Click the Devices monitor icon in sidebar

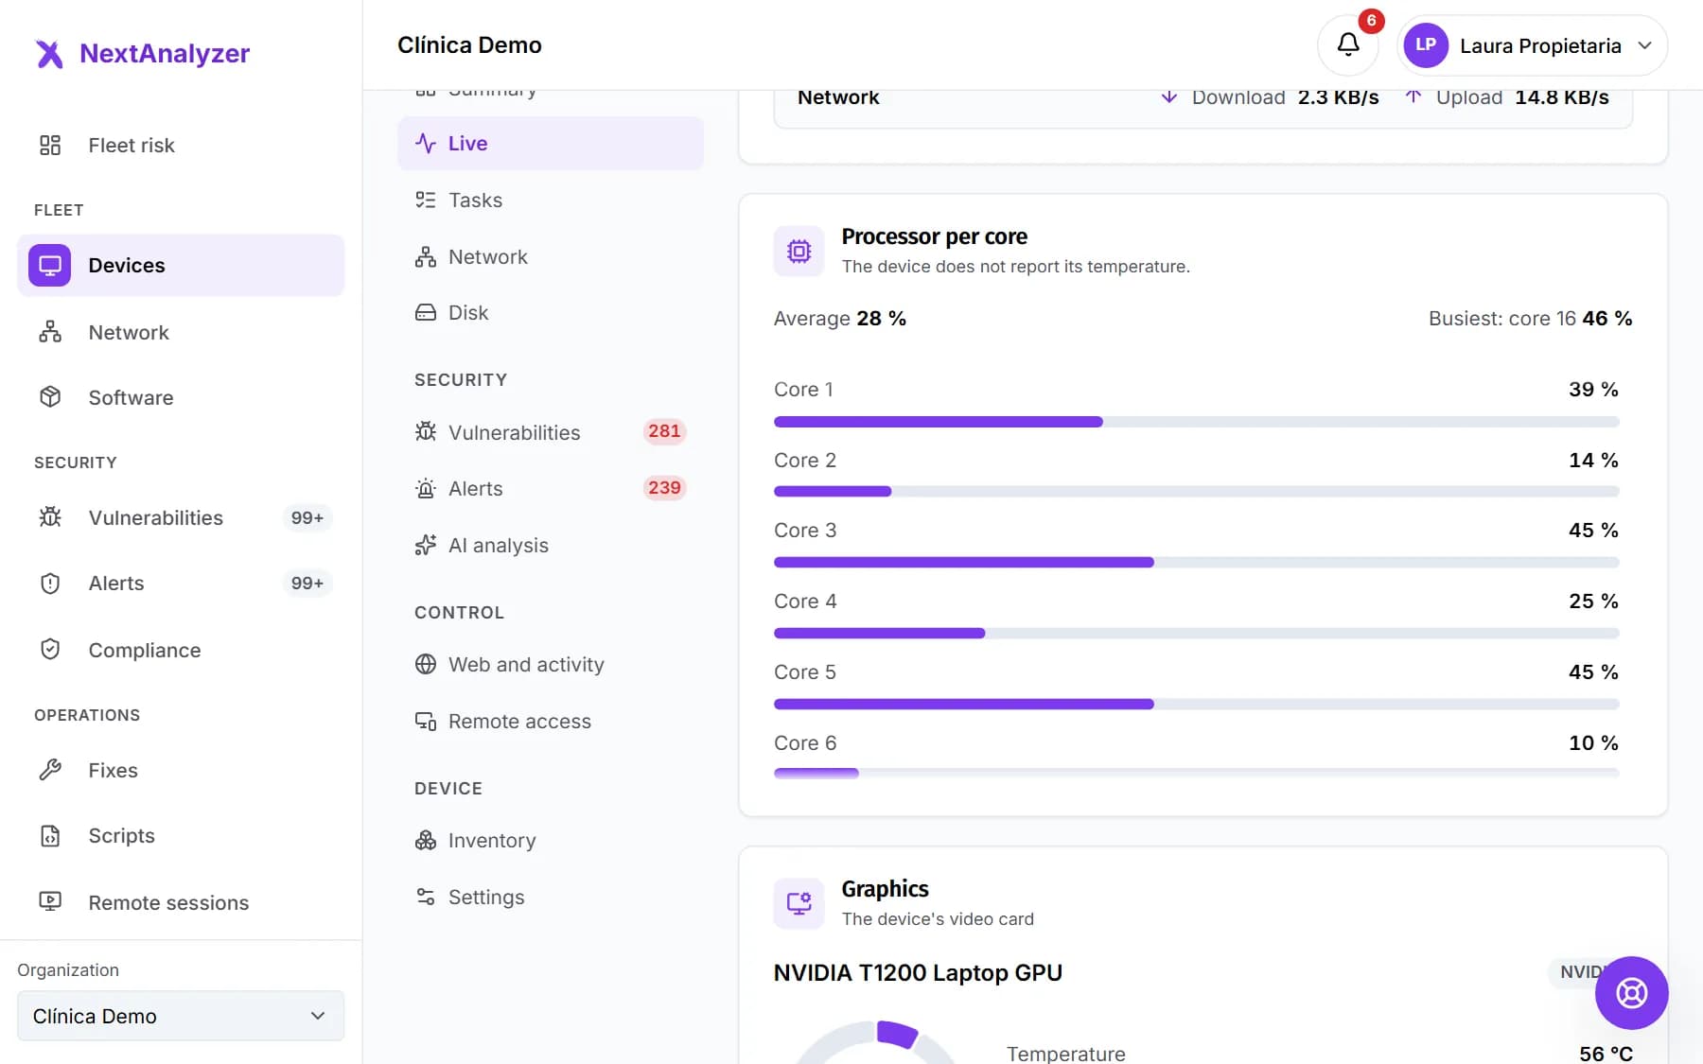coord(50,265)
